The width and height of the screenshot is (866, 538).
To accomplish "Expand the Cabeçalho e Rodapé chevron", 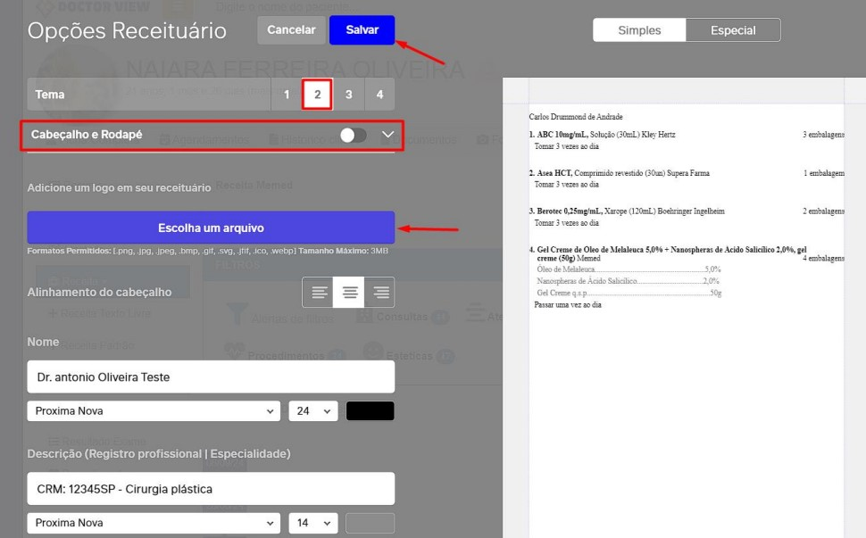I will pyautogui.click(x=387, y=135).
